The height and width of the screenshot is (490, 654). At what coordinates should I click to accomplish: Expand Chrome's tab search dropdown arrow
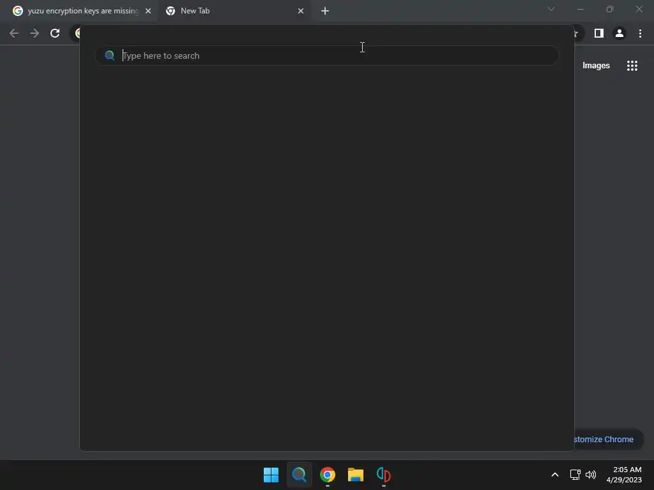tap(551, 9)
